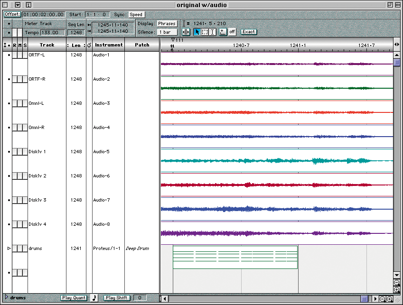Click the marker 111 triangle on the ruler
Viewport: 403px width, 305px height.
coord(173,40)
